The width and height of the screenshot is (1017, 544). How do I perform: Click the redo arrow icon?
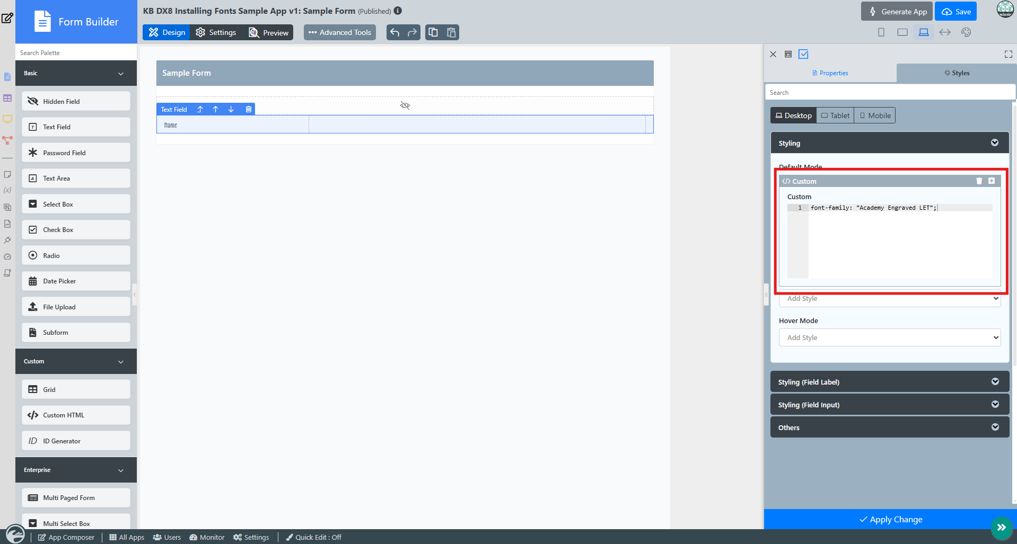(413, 32)
